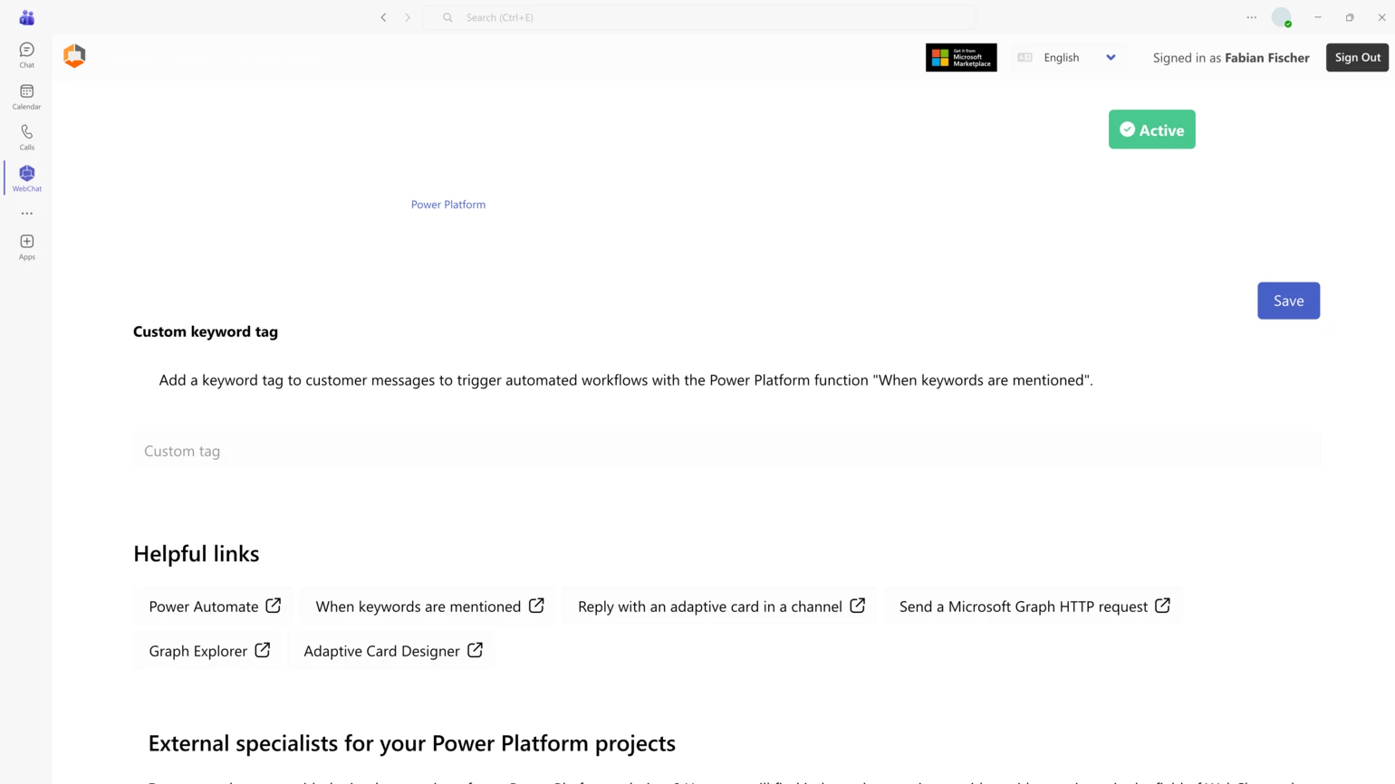View the Realeases section

tap(317, 57)
